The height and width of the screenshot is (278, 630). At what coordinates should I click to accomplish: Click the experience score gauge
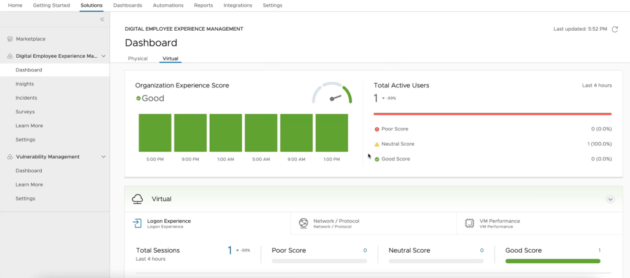click(332, 93)
